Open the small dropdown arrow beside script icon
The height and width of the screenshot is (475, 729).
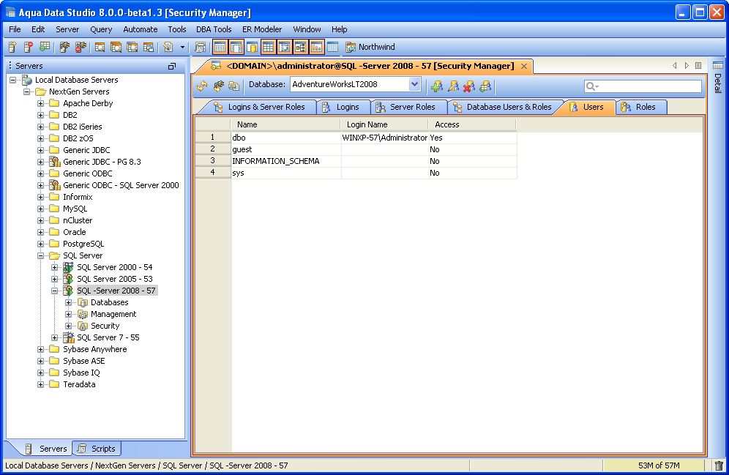[x=182, y=47]
